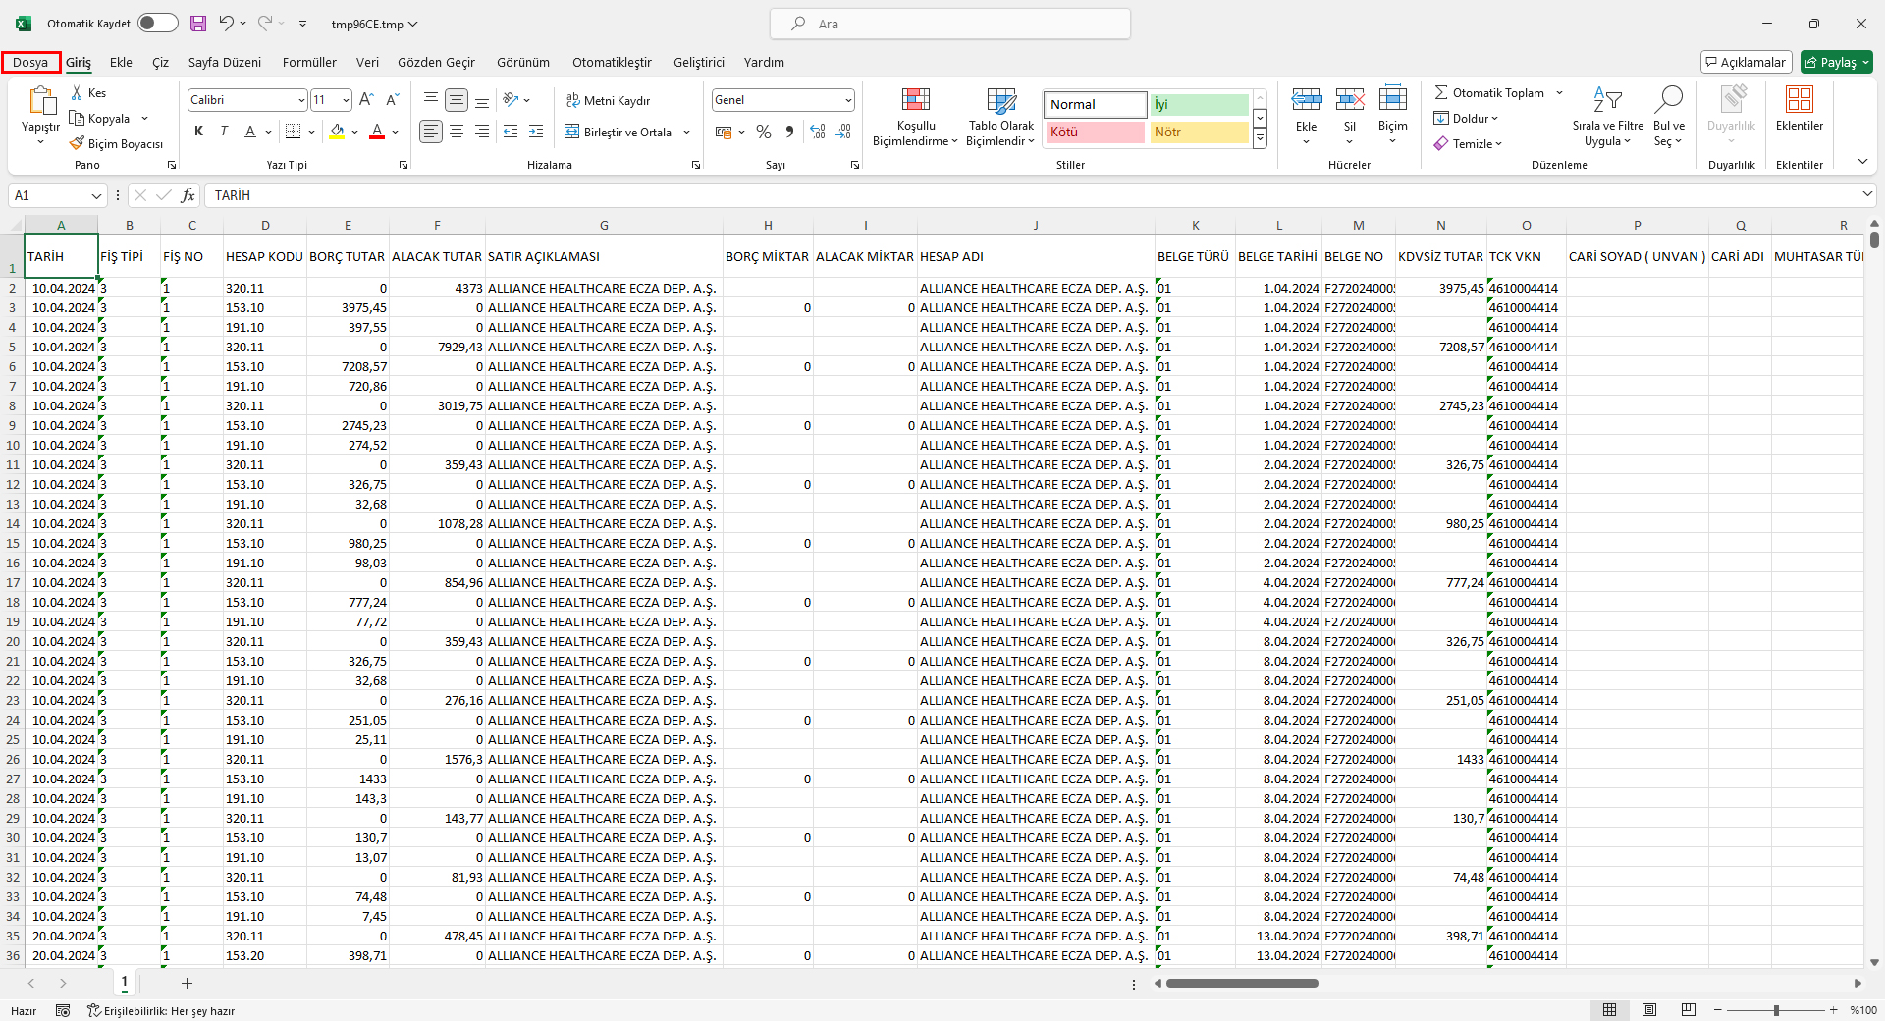1885x1021 pixels.
Task: Toggle Italic (T) formatting
Action: 224,131
